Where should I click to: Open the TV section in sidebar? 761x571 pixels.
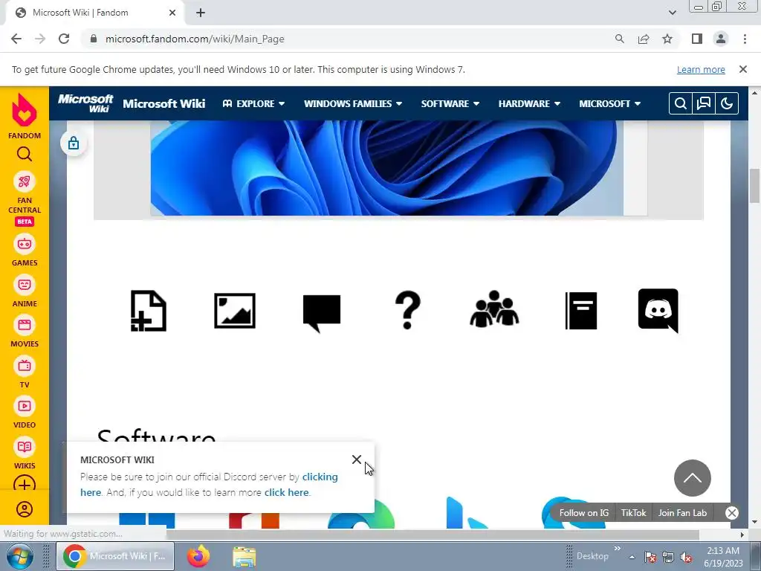pos(25,372)
